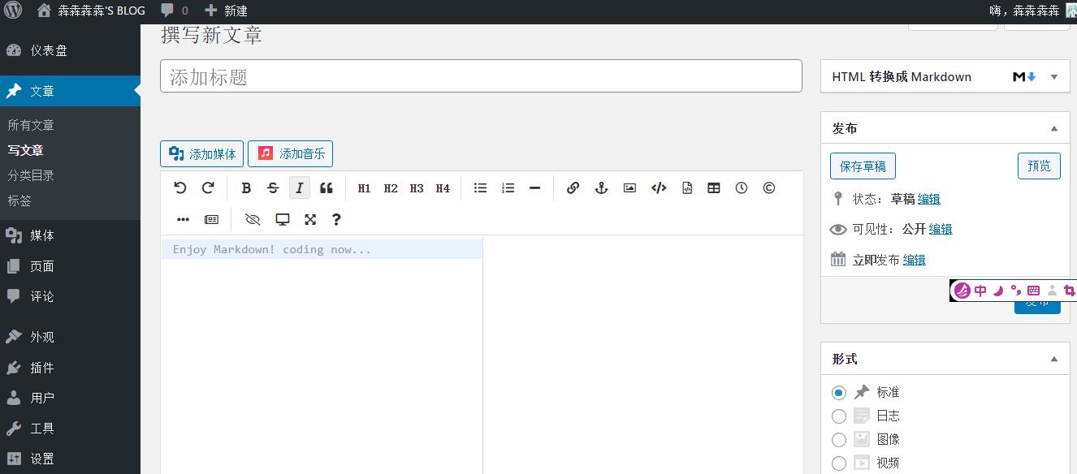This screenshot has height=474, width=1077.
Task: Collapse the 形式 format panel
Action: (1054, 359)
